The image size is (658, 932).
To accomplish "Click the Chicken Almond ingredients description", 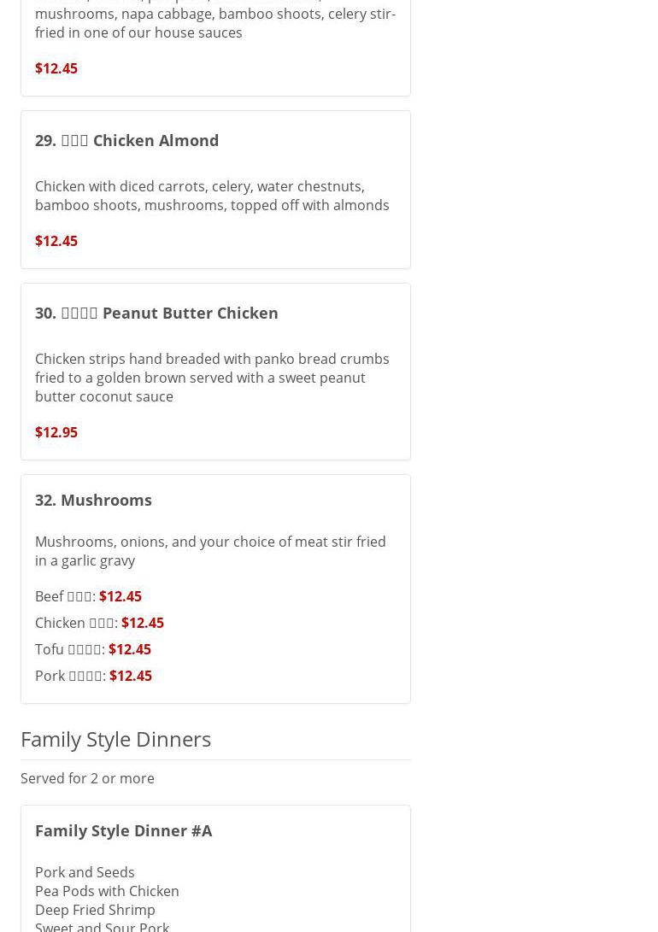I will (x=211, y=196).
